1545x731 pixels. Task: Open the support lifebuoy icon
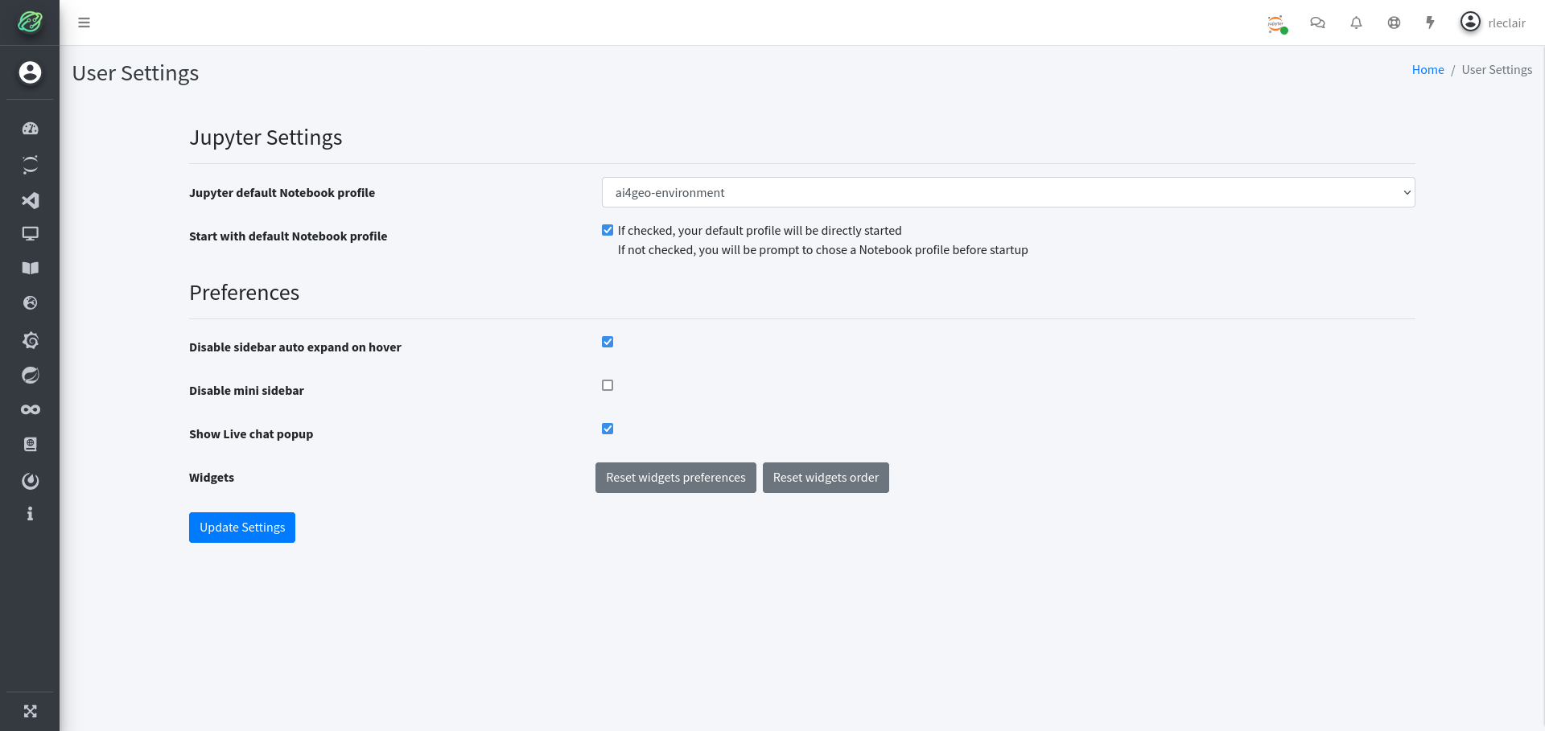(x=1394, y=23)
